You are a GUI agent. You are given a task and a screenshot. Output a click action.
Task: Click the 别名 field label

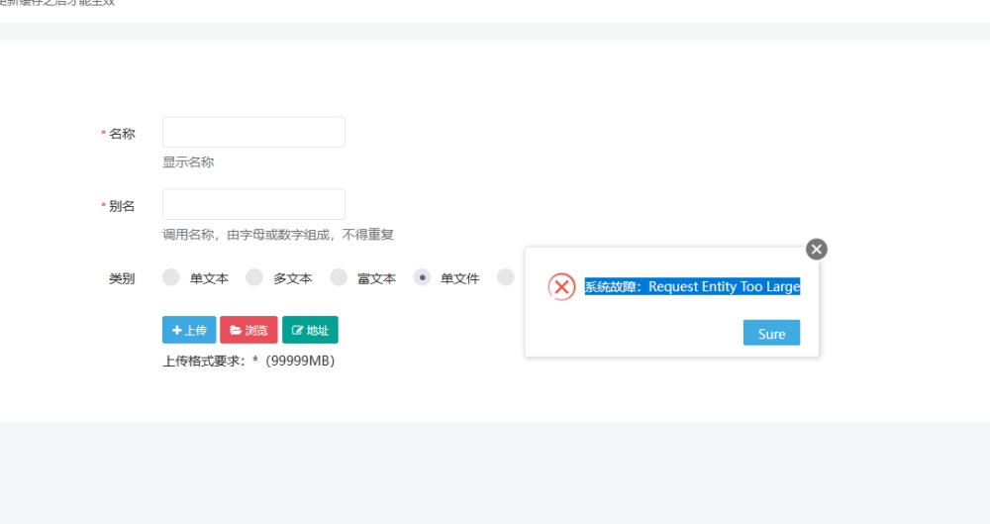click(122, 207)
